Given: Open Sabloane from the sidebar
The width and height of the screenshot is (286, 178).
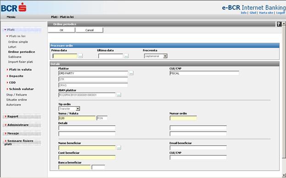Looking at the screenshot, I should 15,57.
